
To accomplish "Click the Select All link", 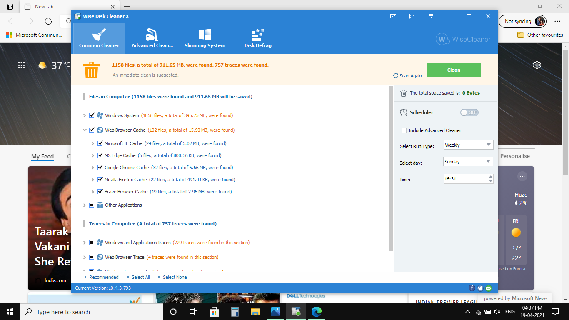I will coord(141,277).
